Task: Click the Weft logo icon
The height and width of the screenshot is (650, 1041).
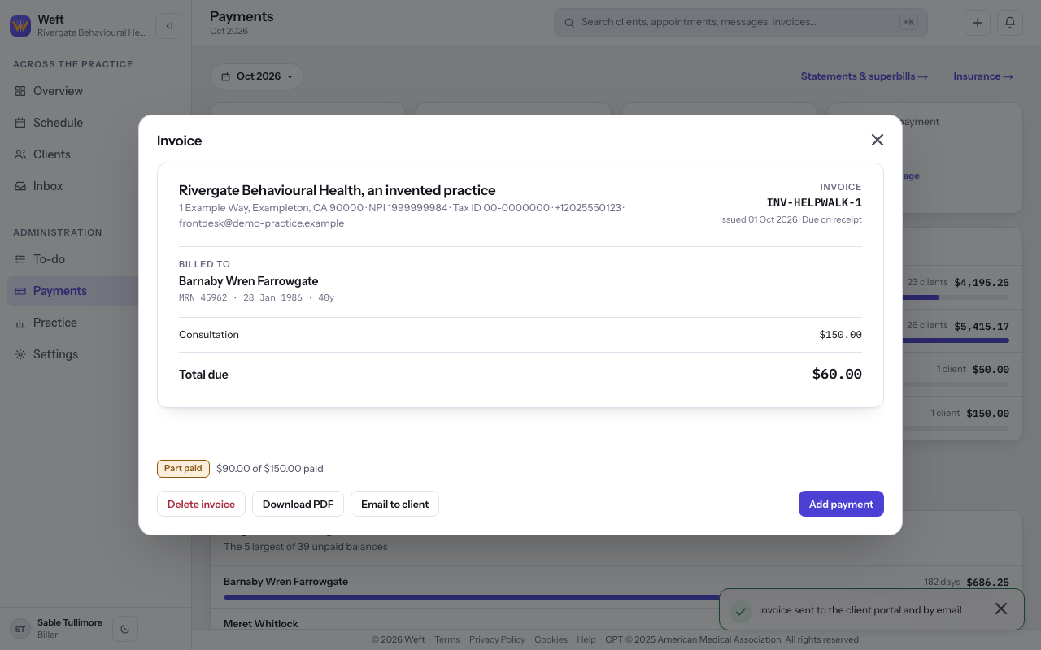Action: [x=20, y=26]
